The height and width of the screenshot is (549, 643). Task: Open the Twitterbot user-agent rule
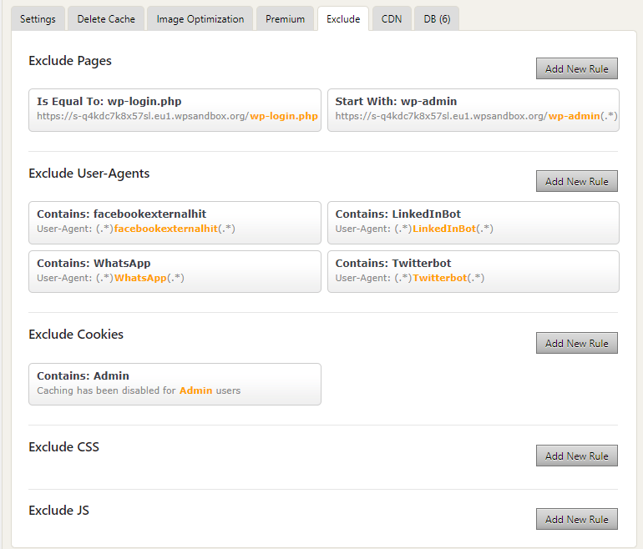pos(473,272)
